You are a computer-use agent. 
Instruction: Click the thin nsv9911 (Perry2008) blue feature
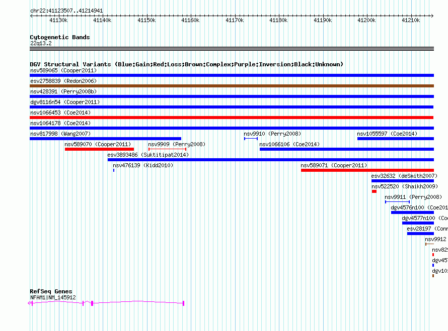point(398,202)
